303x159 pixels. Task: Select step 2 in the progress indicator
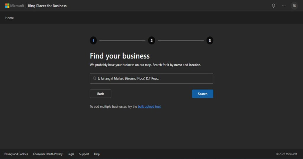[x=151, y=40]
